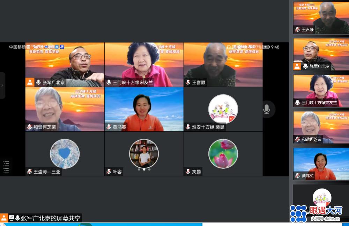This screenshot has height=226, width=349.
Task: Click the muted mic icon on 王喜顺's sidebar thumbnail
Action: (297, 29)
